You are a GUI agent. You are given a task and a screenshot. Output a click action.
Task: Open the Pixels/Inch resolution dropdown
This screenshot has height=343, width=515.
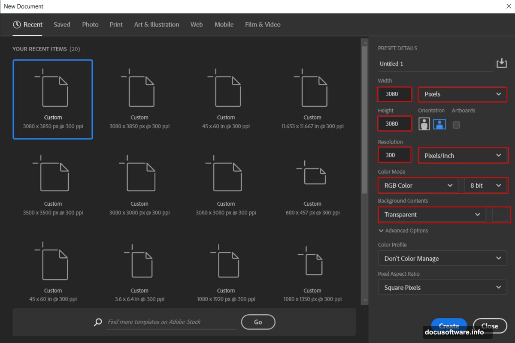[x=463, y=155]
